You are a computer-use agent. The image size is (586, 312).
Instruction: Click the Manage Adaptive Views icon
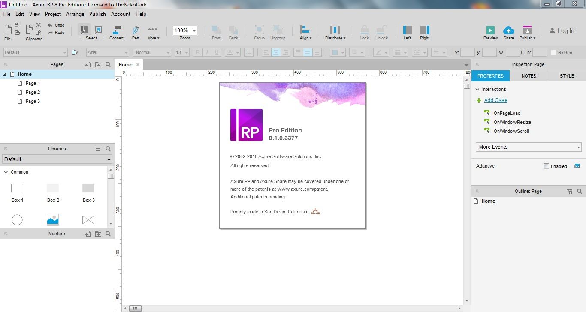(x=577, y=166)
